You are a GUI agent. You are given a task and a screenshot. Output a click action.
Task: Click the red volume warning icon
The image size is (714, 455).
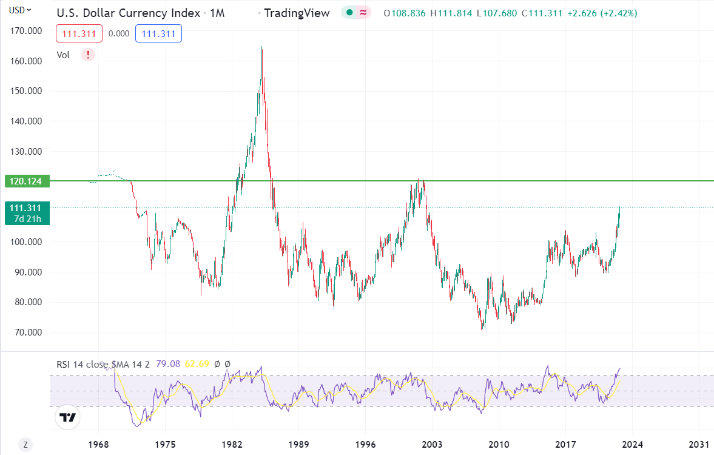(88, 55)
